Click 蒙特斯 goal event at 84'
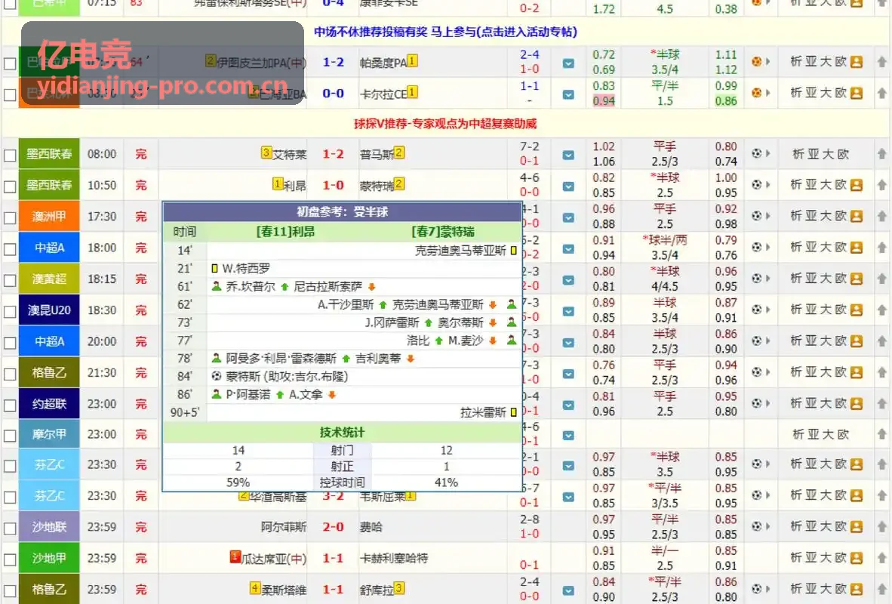This screenshot has height=604, width=892. tap(287, 377)
